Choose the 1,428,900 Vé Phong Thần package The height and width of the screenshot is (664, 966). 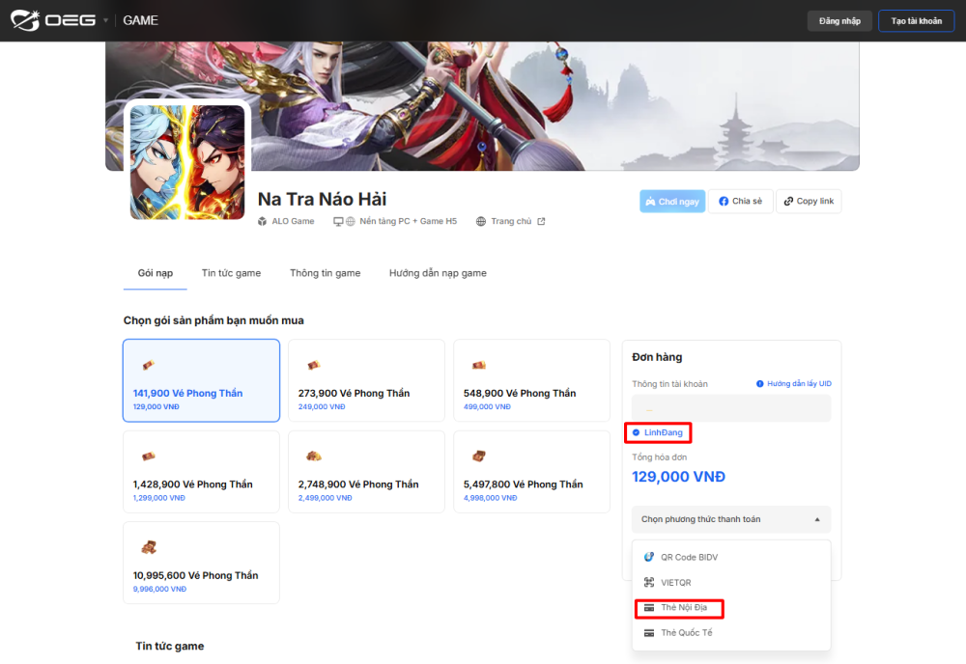tap(201, 471)
